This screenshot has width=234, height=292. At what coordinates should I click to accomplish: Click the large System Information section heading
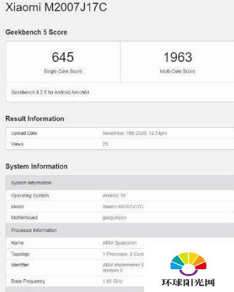pyautogui.click(x=37, y=166)
